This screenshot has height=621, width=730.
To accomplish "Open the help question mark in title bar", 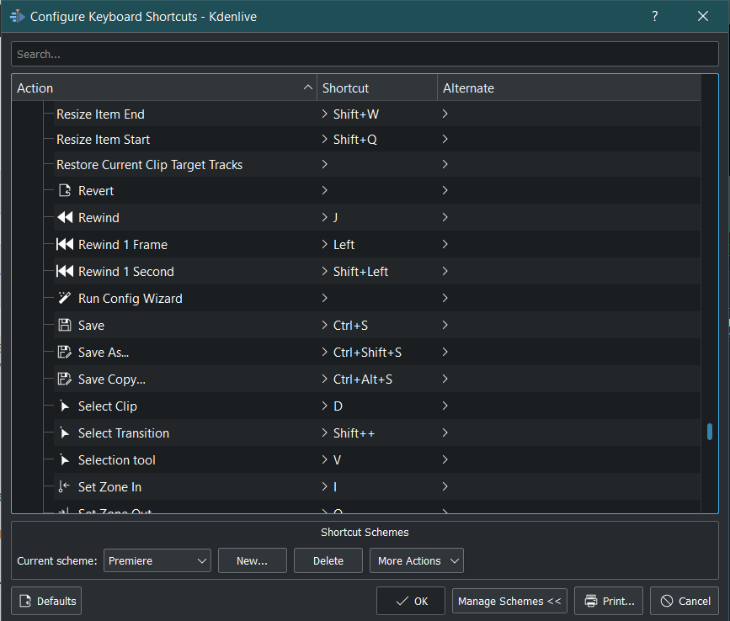I will (655, 16).
